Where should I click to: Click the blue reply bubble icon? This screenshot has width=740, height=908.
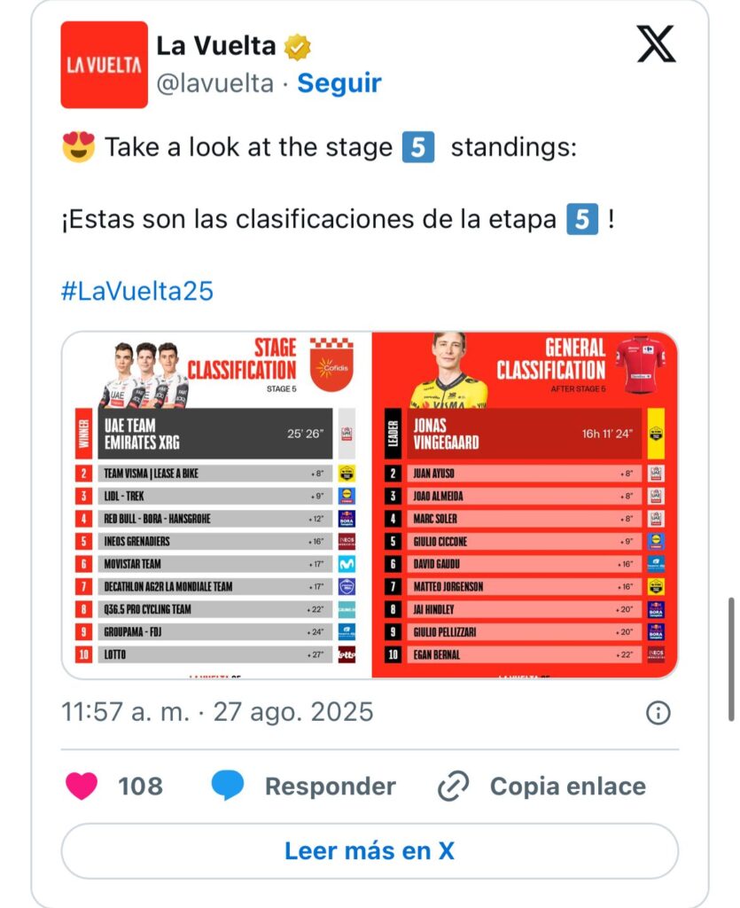pyautogui.click(x=228, y=786)
